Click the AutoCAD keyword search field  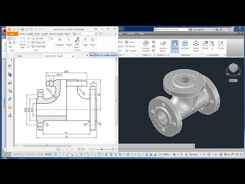172,30
